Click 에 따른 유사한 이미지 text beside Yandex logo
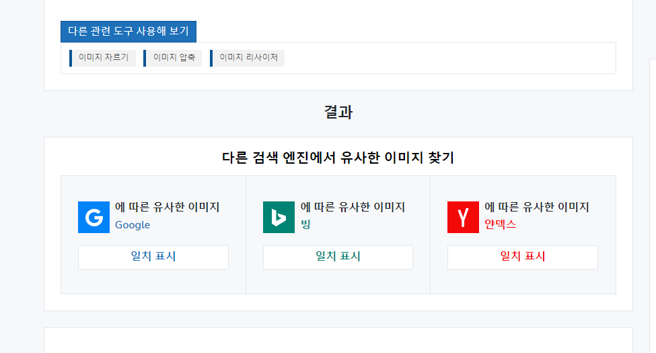Viewport: 656px width, 353px height. 537,207
